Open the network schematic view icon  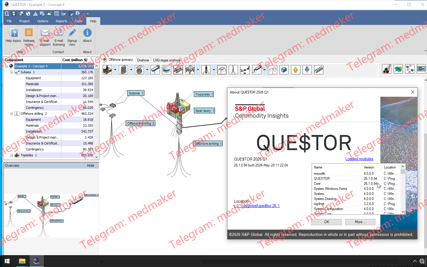(x=410, y=69)
